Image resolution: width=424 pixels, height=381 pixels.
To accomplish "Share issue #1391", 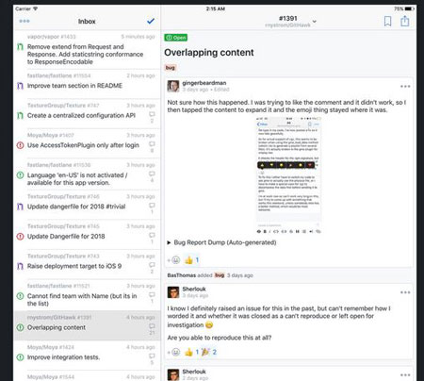I will click(x=405, y=21).
